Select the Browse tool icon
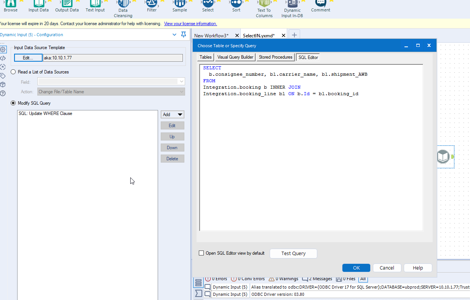Viewport: 470px width, 300px height. (11, 3)
